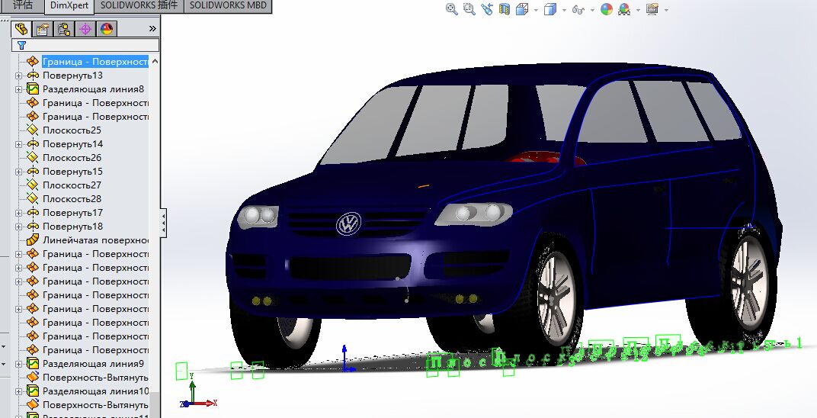
Task: Click the Hide/Show Items glasses icon
Action: (x=578, y=9)
